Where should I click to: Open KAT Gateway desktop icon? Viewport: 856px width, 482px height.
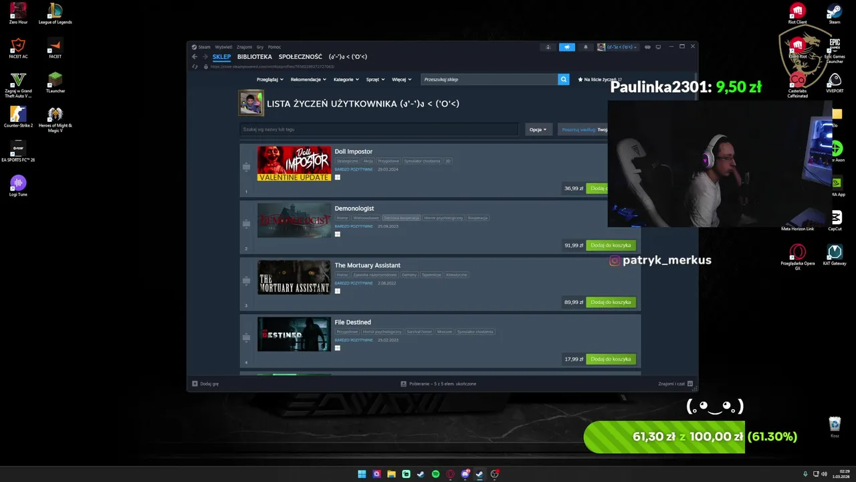coord(835,255)
